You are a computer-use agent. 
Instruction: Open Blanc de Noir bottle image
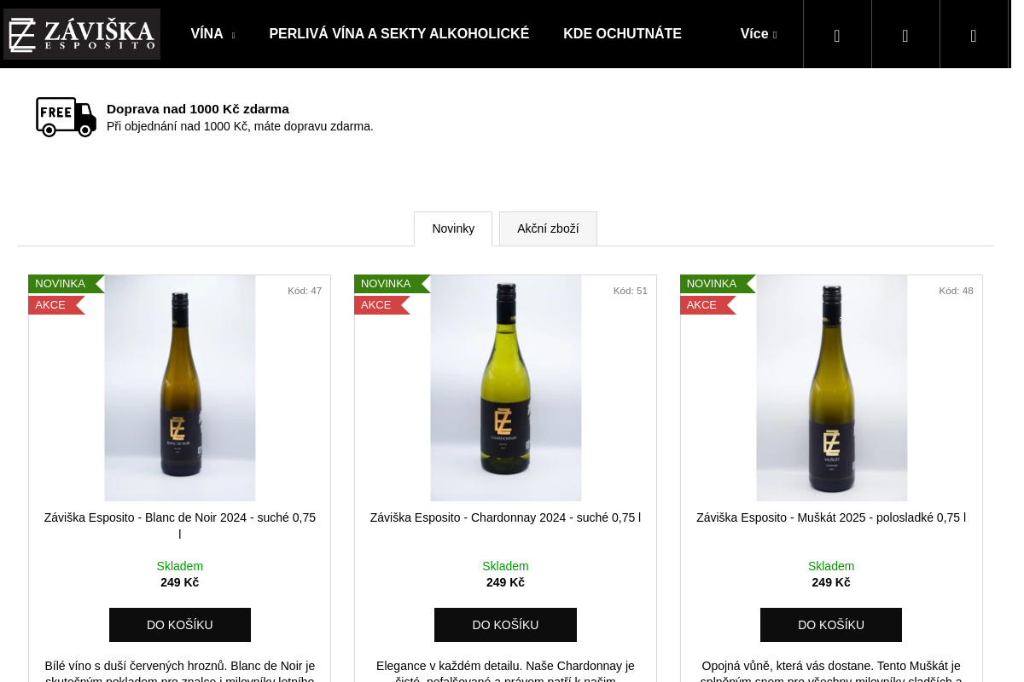point(180,388)
